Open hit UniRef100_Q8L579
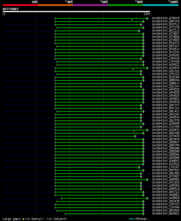Image resolution: width=181 pixels, height=221 pixels. (x=166, y=121)
